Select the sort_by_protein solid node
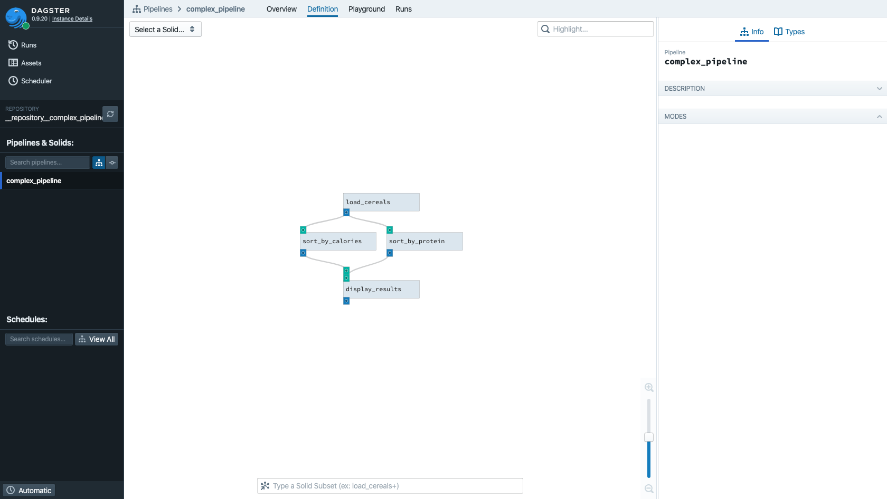This screenshot has height=499, width=887. click(424, 241)
